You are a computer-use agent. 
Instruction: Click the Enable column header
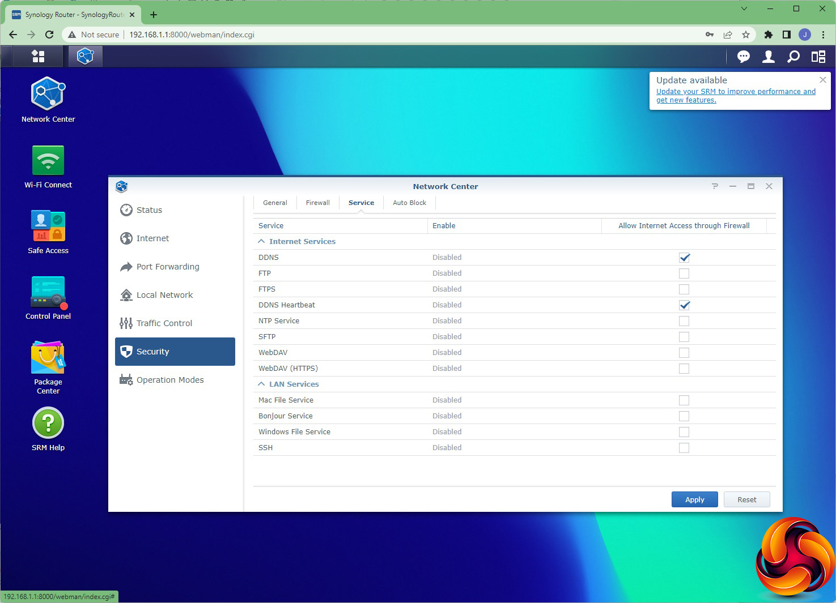click(x=514, y=226)
